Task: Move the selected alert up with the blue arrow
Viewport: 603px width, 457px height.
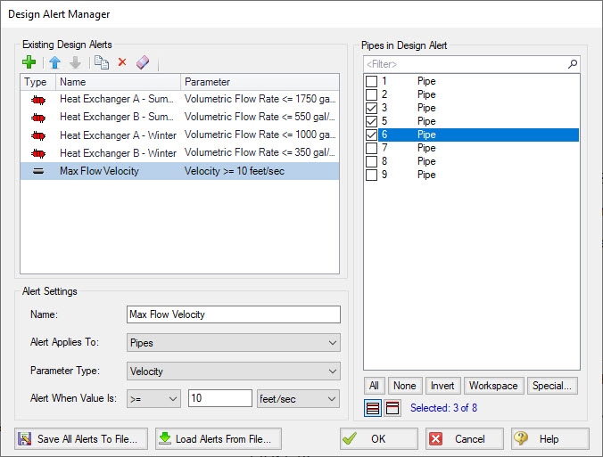Action: click(x=55, y=62)
